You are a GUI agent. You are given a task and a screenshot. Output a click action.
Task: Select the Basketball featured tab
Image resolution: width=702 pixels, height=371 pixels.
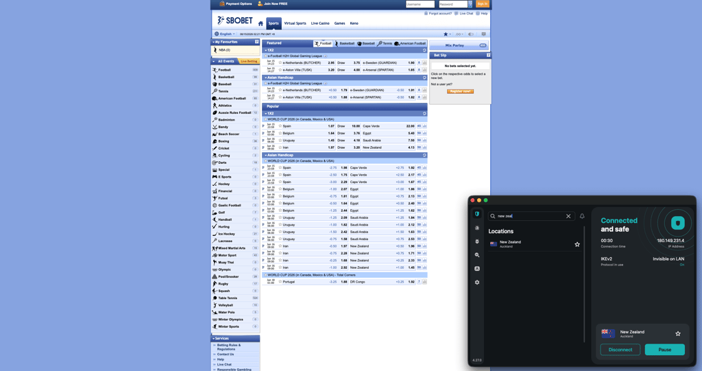[345, 43]
